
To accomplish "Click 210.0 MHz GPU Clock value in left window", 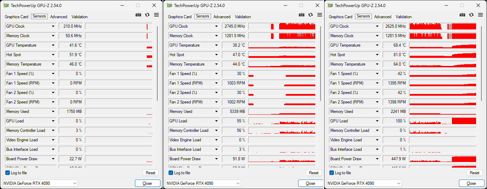I will pos(71,26).
